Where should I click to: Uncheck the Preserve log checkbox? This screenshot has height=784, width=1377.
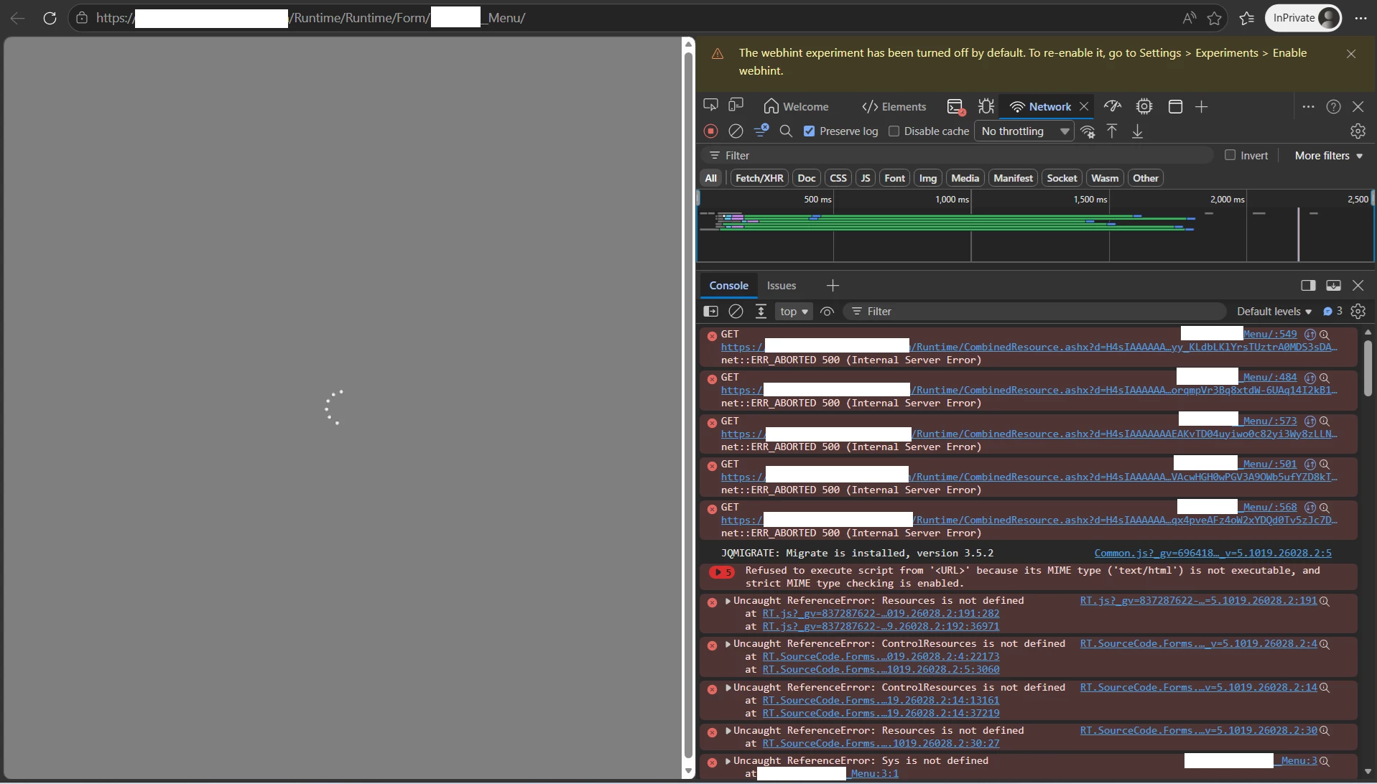(x=810, y=131)
